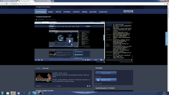Open the Twitter social icon in header
Screen dimensions: 169x95
(130, 11)
